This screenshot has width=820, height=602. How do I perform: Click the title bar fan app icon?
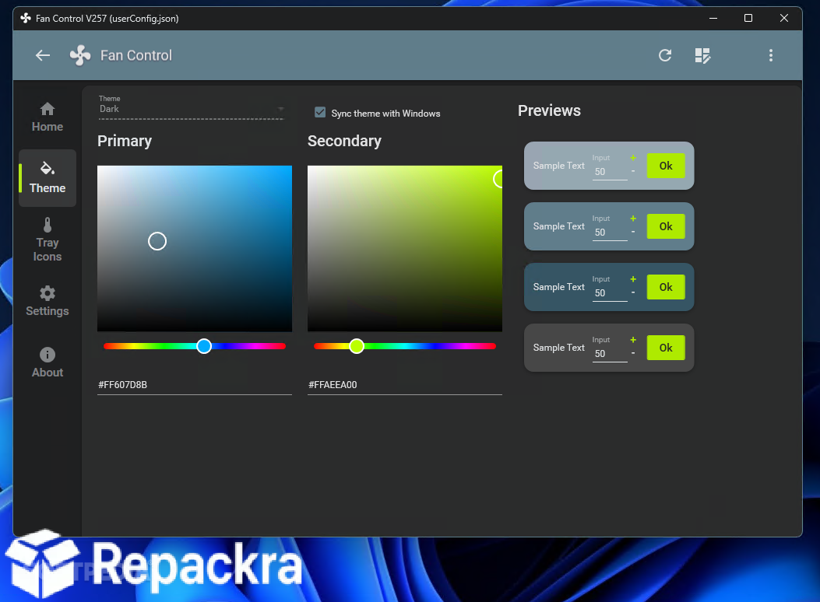point(26,18)
